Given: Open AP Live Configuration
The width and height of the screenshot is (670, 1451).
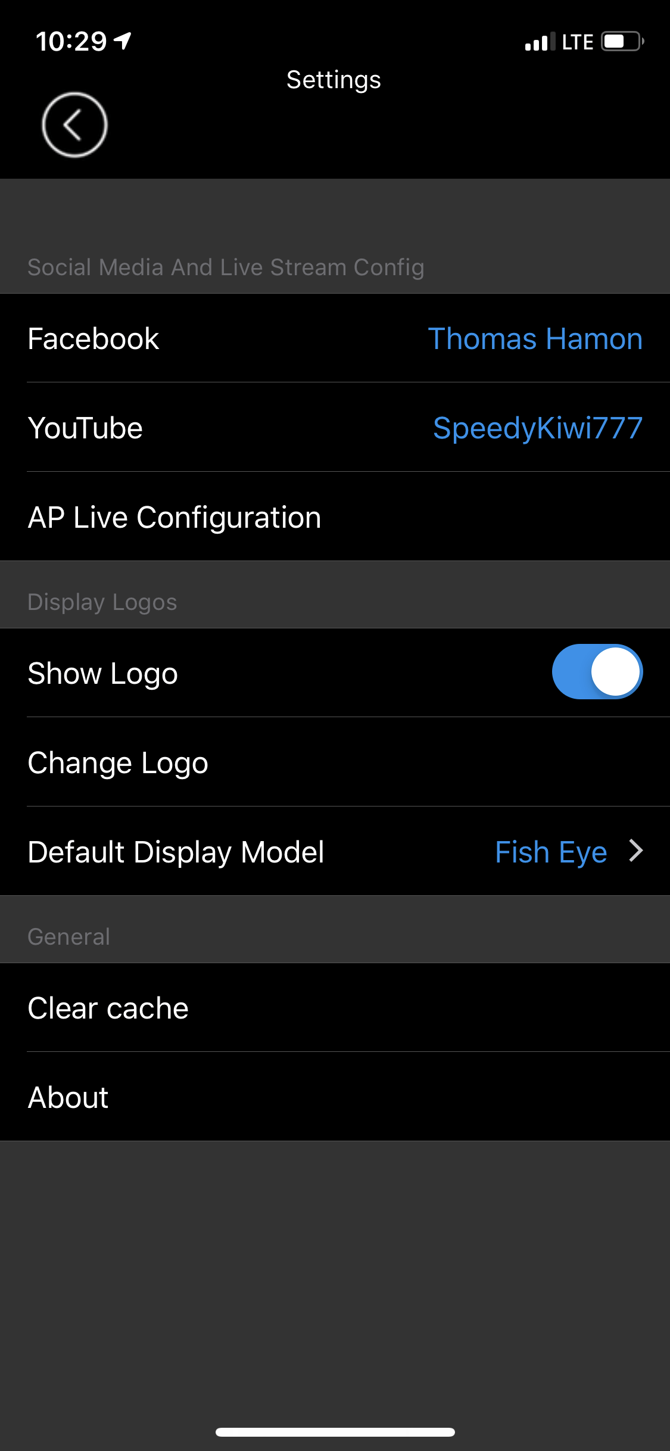Looking at the screenshot, I should click(174, 517).
